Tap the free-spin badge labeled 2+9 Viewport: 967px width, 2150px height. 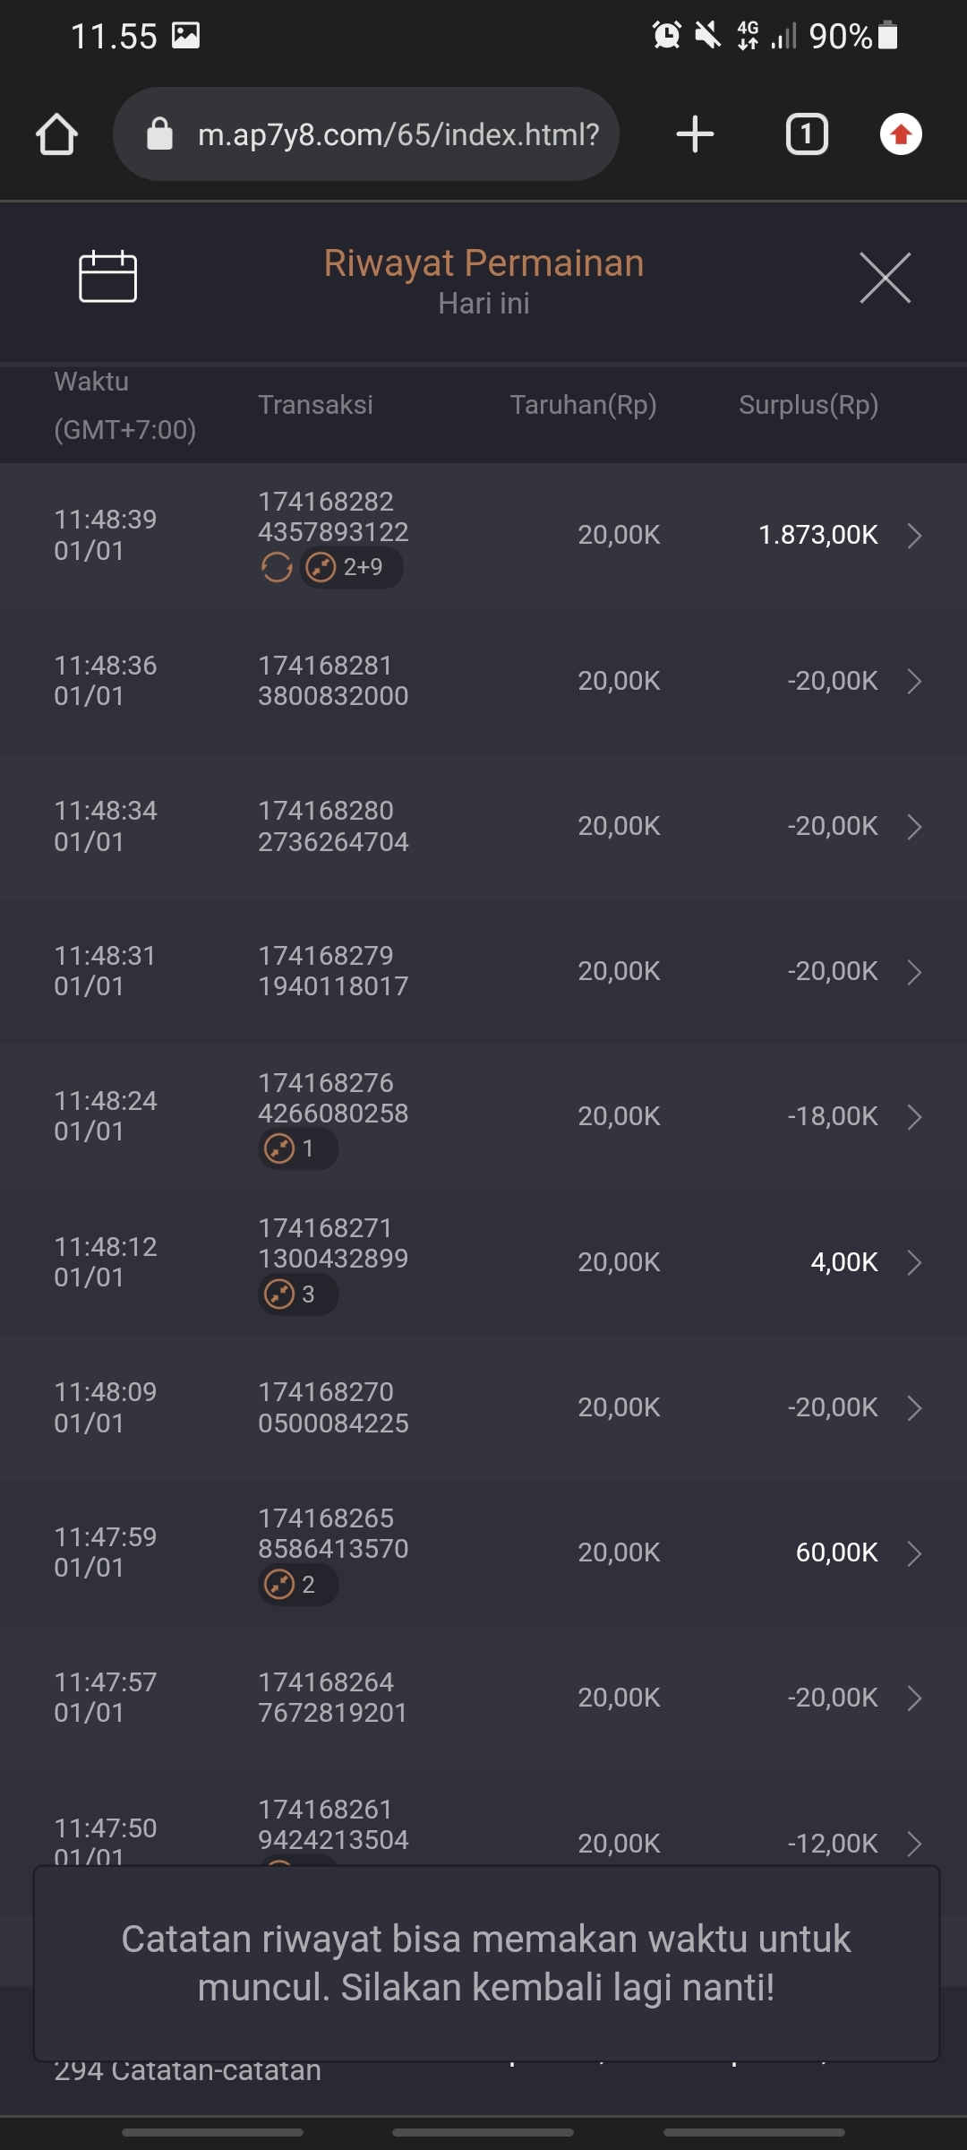pos(351,567)
